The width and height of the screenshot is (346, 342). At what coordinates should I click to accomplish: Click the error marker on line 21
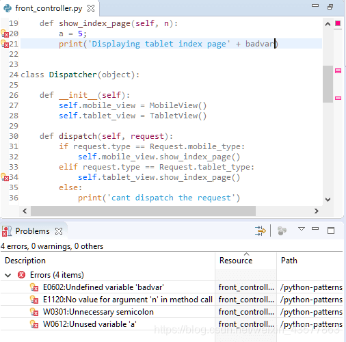(x=5, y=44)
